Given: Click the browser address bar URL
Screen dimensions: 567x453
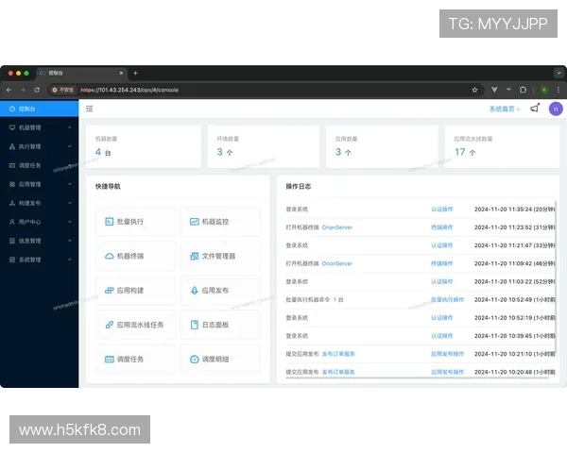Looking at the screenshot, I should pyautogui.click(x=129, y=90).
